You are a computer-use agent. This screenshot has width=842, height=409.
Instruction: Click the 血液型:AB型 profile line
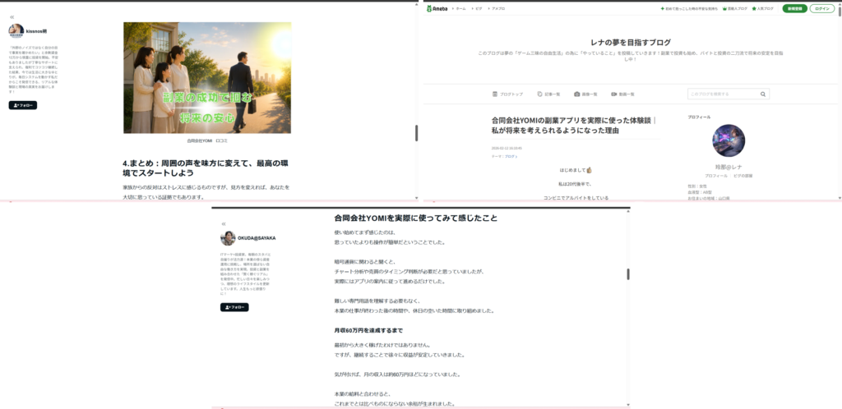coord(699,192)
